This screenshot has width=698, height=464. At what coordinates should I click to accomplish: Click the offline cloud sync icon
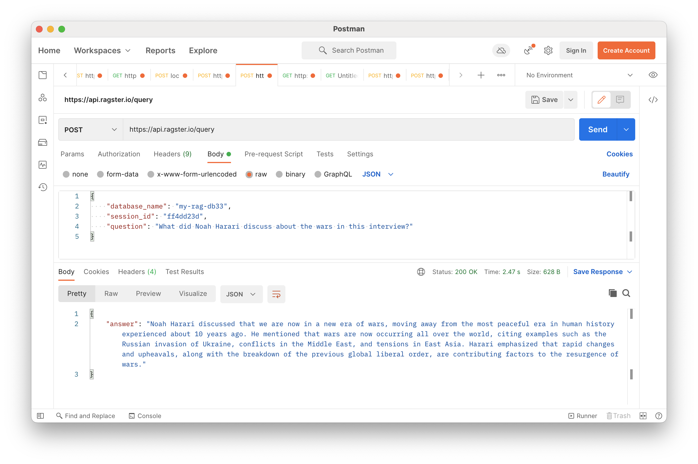[x=501, y=51]
